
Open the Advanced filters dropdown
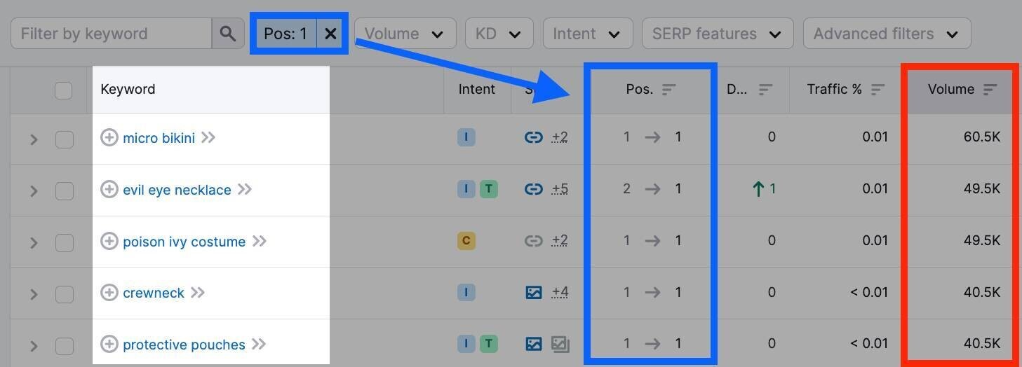[x=886, y=34]
